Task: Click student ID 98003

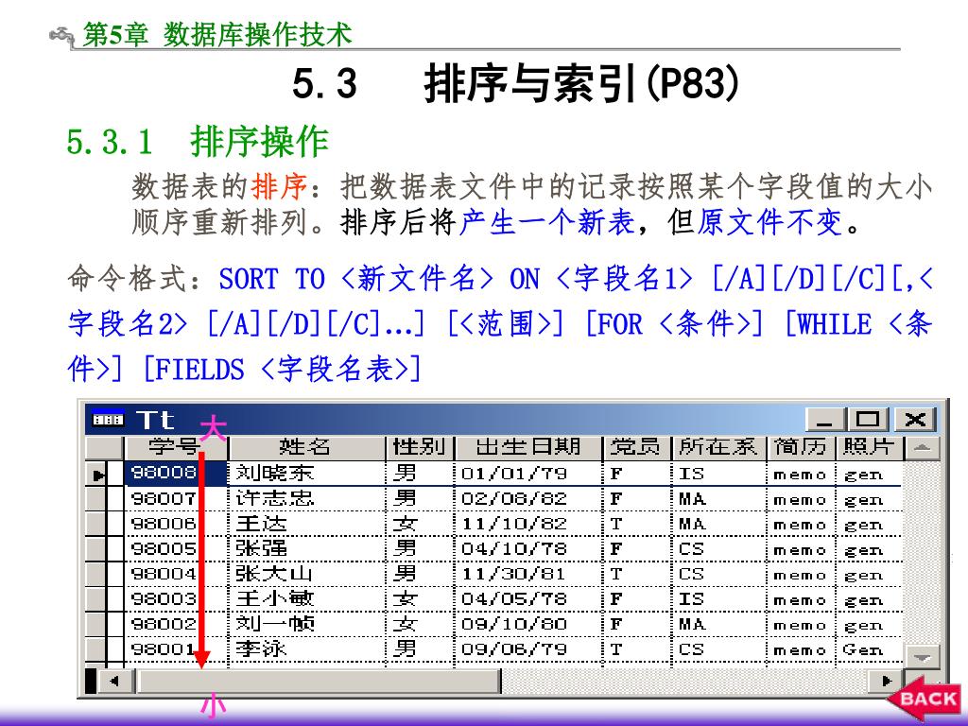Action: tap(164, 598)
